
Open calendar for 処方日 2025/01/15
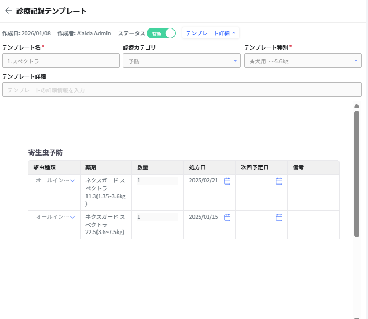pos(227,217)
